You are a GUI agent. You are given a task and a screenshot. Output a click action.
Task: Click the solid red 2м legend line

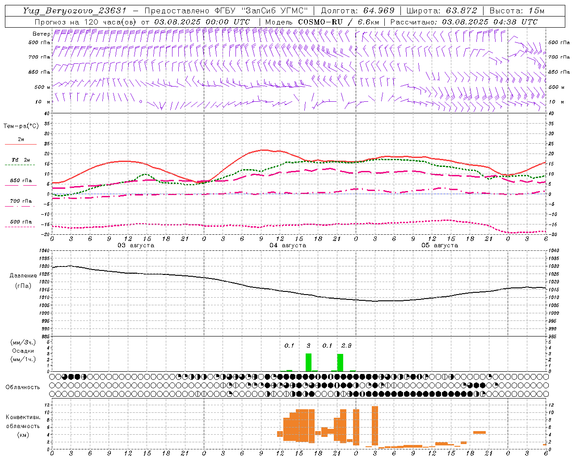point(21,145)
